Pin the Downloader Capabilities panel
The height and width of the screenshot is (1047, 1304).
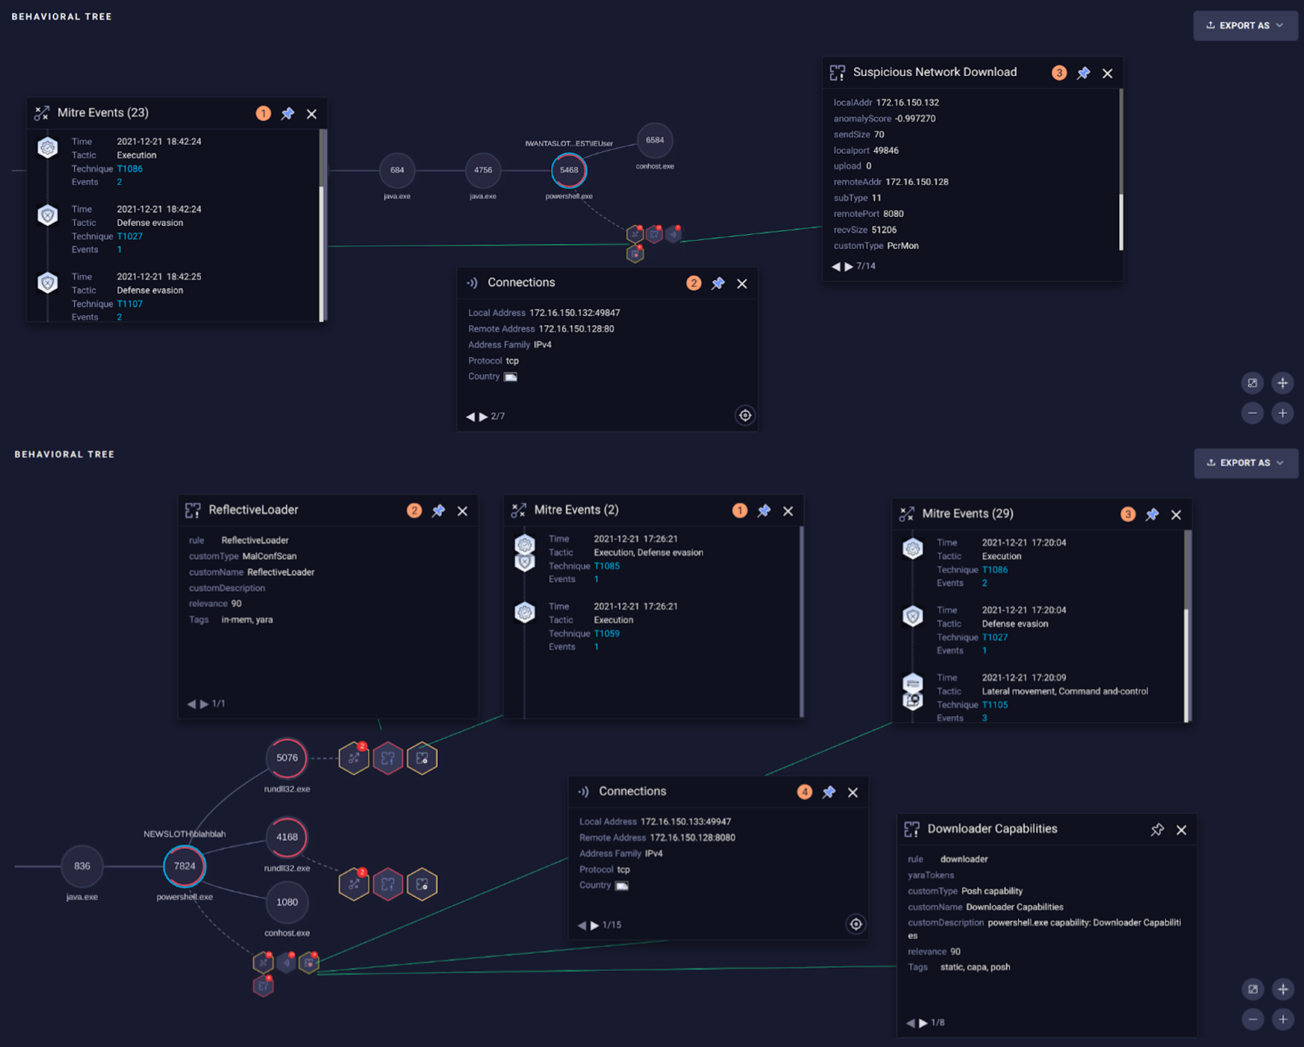coord(1157,829)
